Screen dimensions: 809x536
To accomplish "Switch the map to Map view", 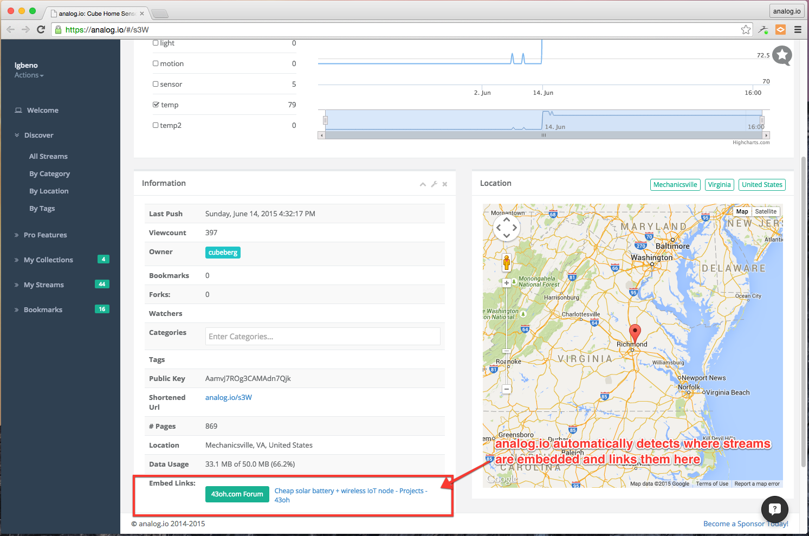I will pyautogui.click(x=742, y=211).
